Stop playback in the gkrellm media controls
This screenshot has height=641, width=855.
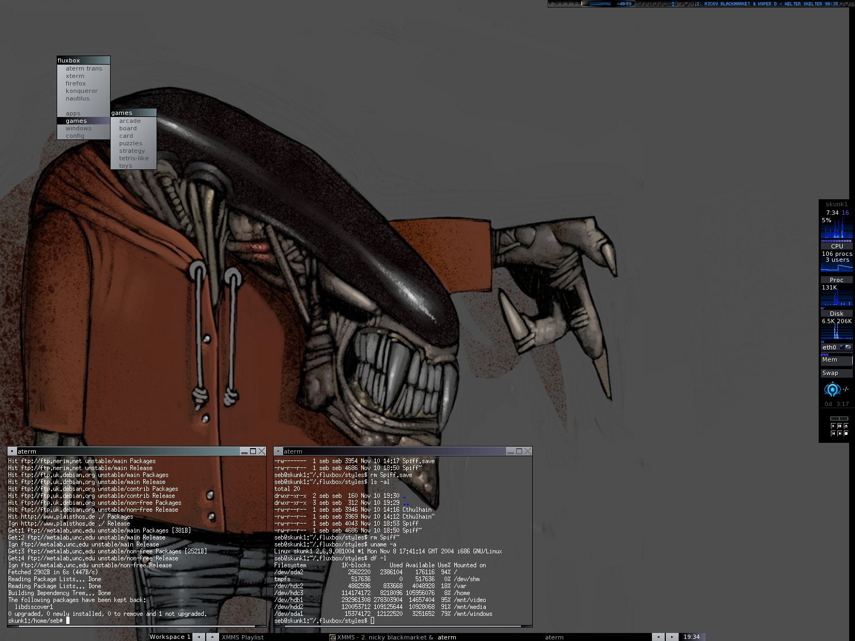point(846,433)
